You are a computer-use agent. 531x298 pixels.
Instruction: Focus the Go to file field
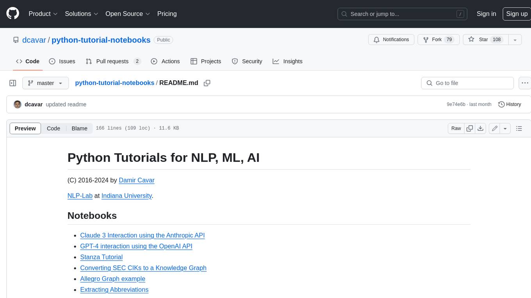pos(467,83)
